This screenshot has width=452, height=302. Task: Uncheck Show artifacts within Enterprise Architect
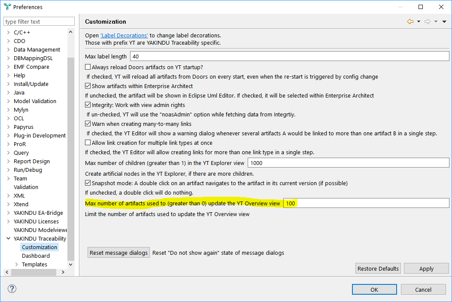88,85
